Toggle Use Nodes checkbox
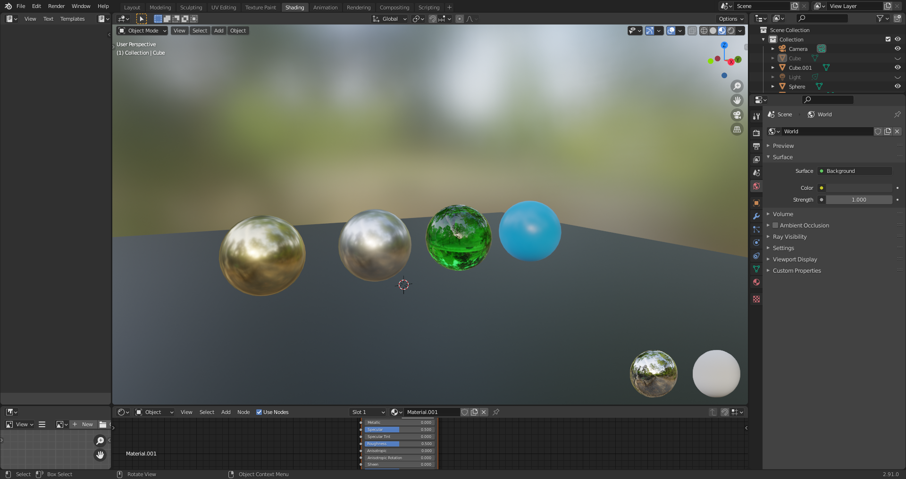Image resolution: width=906 pixels, height=479 pixels. (259, 412)
